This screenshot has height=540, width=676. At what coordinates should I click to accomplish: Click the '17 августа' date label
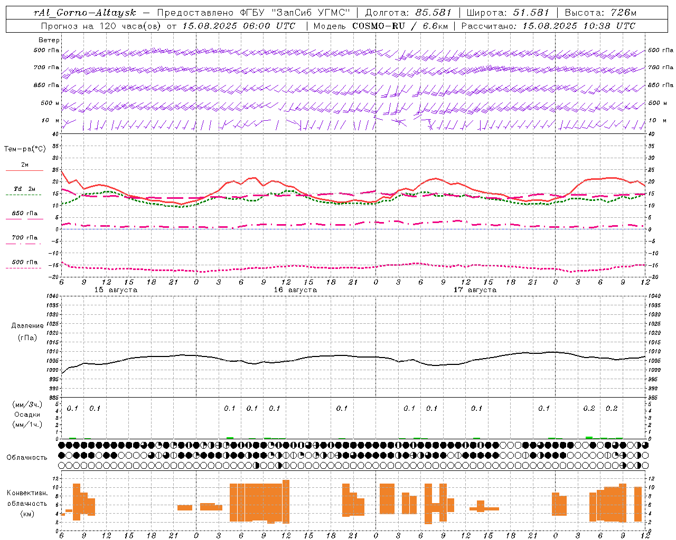[475, 290]
